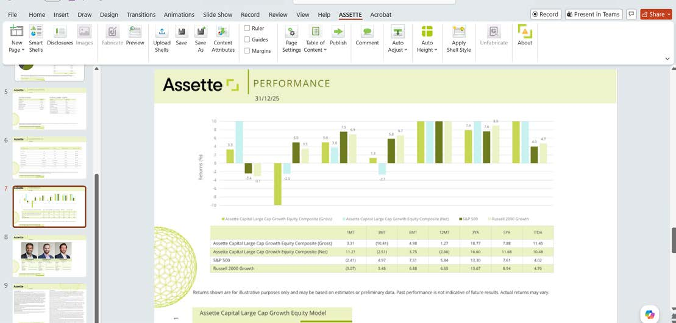Viewport: 676px width, 323px height.
Task: Collapse the ribbon with chevron
Action: click(x=668, y=58)
